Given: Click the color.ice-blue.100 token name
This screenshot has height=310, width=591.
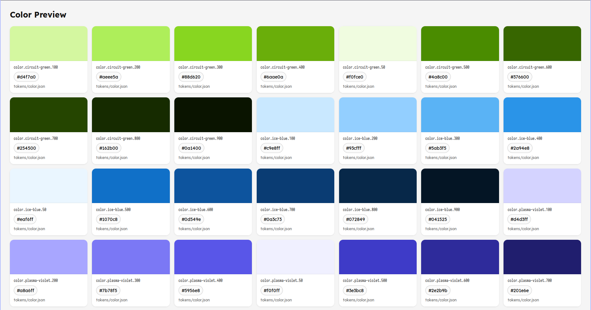Looking at the screenshot, I should [x=278, y=139].
